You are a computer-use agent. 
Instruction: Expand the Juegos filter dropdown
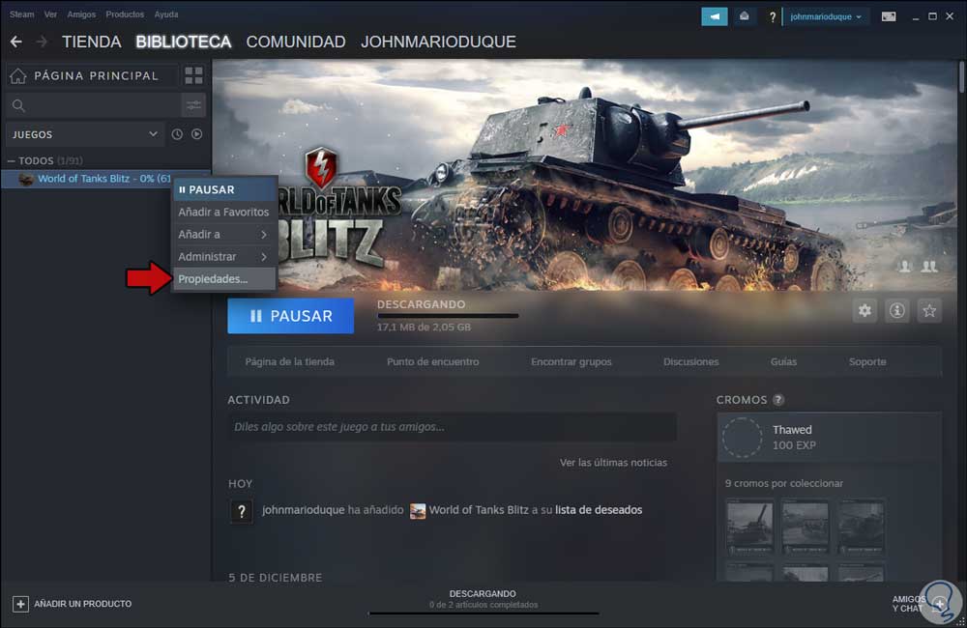(x=85, y=134)
